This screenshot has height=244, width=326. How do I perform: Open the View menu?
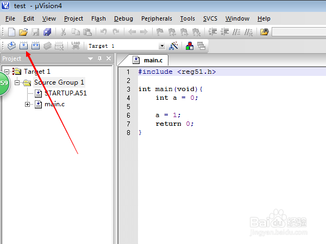tap(49, 18)
